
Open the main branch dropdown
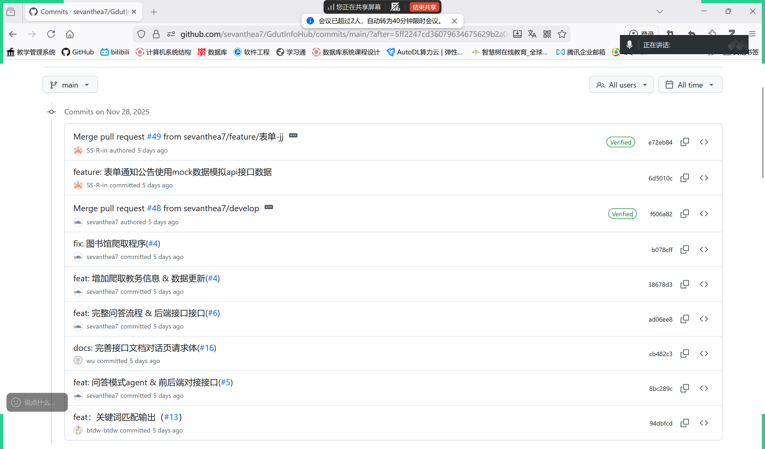pyautogui.click(x=70, y=85)
